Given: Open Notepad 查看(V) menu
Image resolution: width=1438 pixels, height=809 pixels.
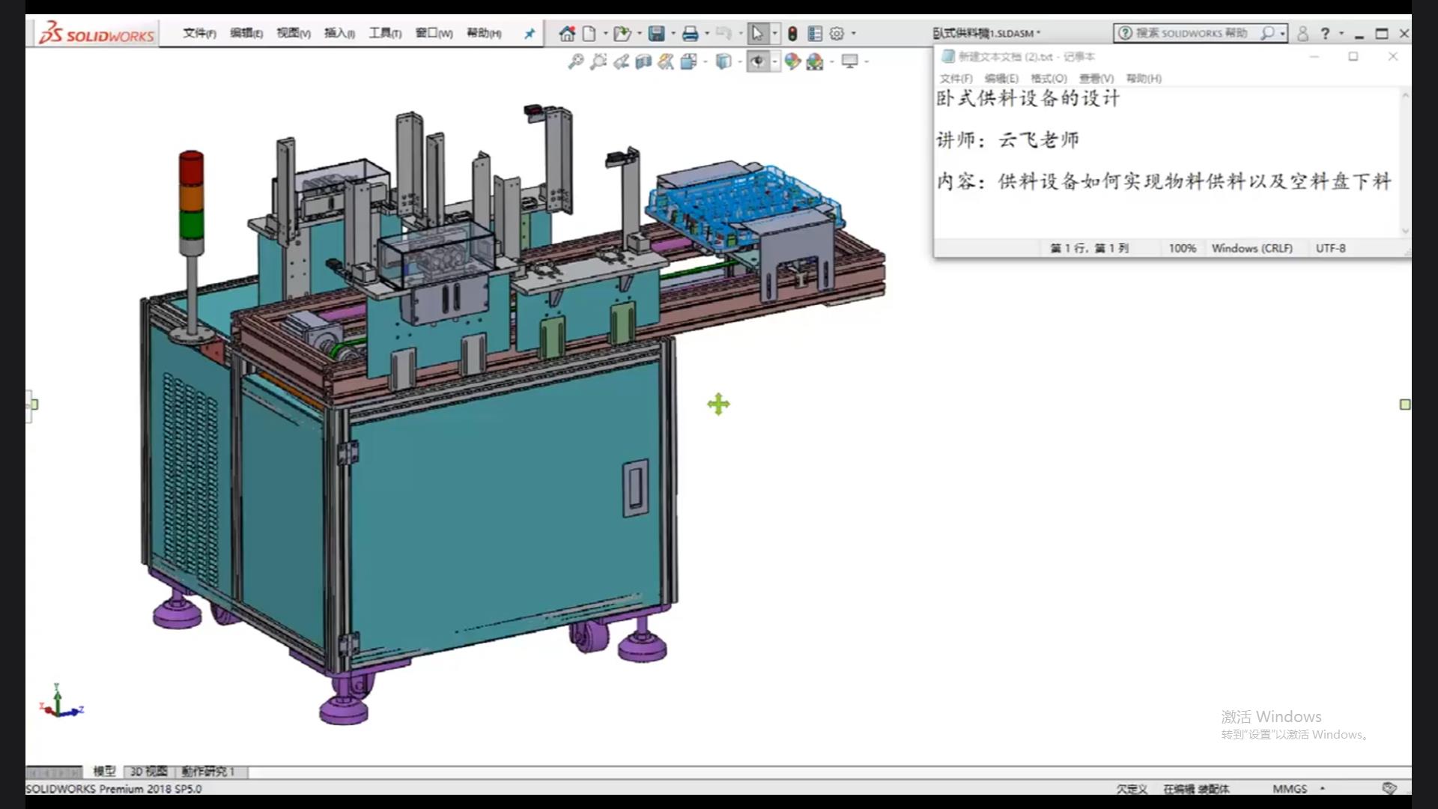Looking at the screenshot, I should [1096, 79].
